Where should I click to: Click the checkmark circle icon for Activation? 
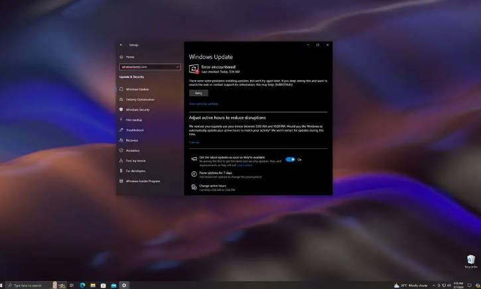point(121,150)
